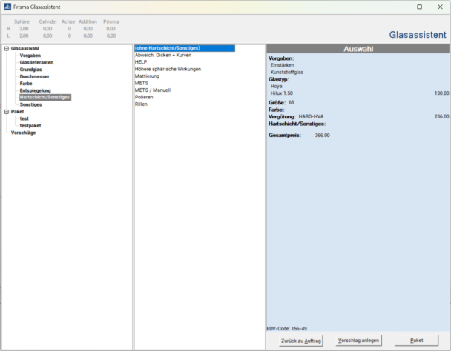Select Grundglas in the tree
This screenshot has width=451, height=351.
(31, 70)
